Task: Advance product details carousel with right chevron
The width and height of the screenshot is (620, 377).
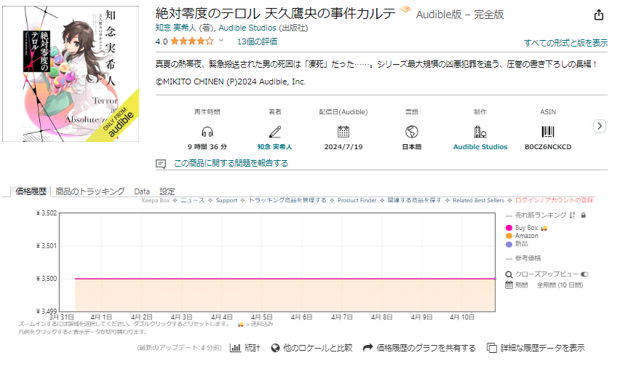Action: pos(600,126)
